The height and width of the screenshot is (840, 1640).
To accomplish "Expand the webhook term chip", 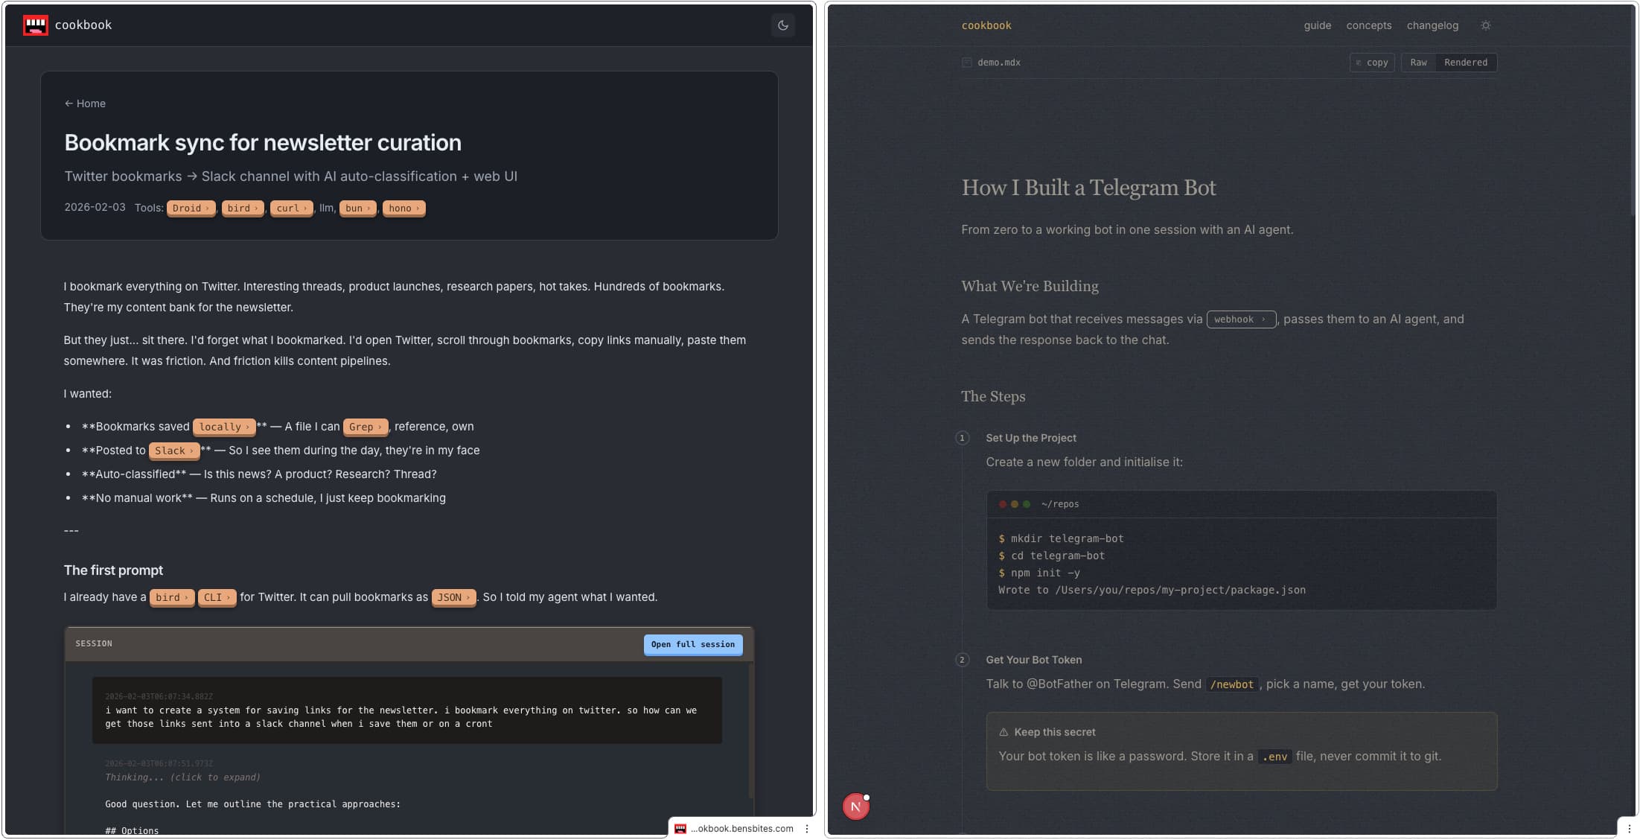I will (1240, 319).
